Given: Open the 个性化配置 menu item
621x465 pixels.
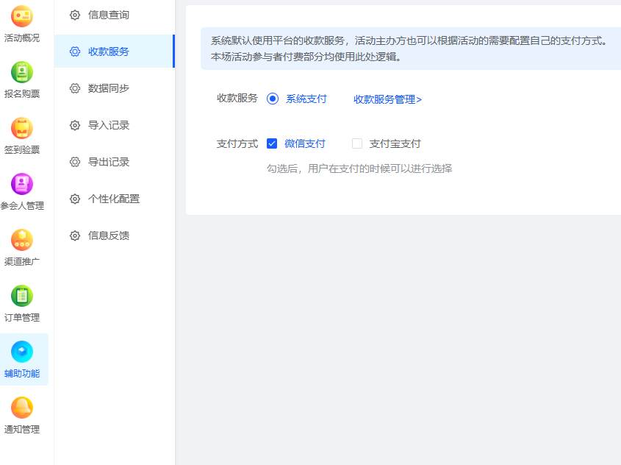Looking at the screenshot, I should (114, 199).
